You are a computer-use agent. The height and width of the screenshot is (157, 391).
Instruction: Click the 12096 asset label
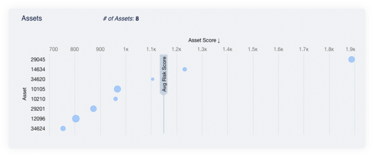38,119
